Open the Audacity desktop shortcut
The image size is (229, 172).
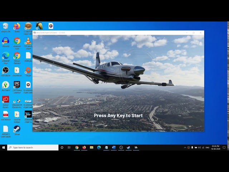pos(6,42)
